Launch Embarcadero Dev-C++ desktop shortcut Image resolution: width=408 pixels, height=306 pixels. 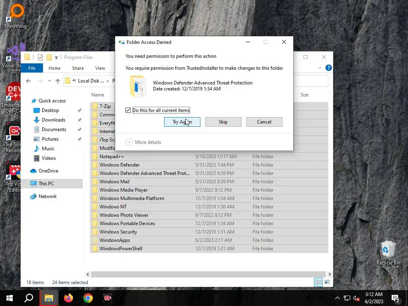pyautogui.click(x=11, y=98)
